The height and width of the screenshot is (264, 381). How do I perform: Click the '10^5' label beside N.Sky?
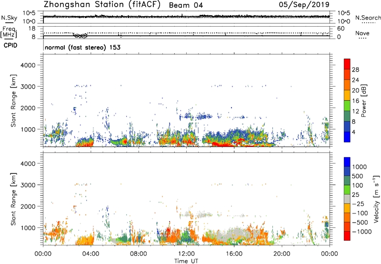(29, 13)
